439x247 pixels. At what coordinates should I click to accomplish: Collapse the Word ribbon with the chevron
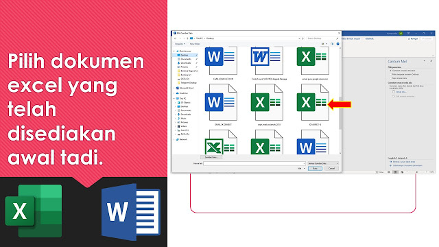click(x=433, y=56)
